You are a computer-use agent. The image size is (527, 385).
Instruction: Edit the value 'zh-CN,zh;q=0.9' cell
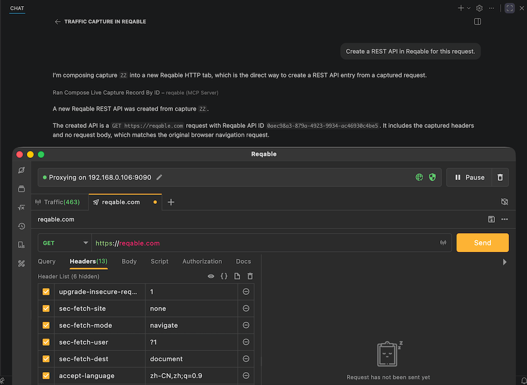[191, 376]
